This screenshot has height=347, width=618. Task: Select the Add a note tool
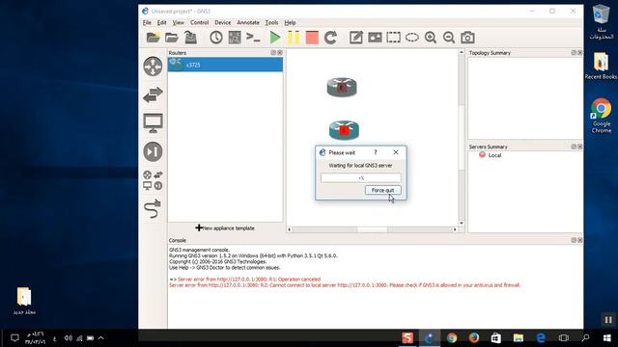[x=356, y=38]
